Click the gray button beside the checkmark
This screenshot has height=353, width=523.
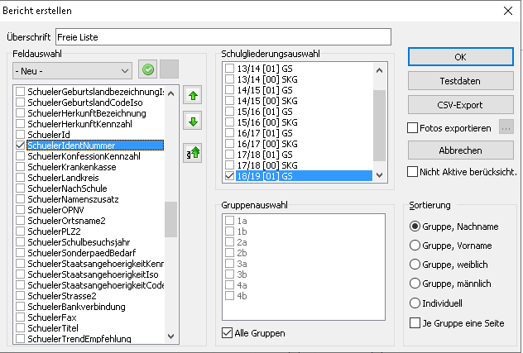point(169,70)
